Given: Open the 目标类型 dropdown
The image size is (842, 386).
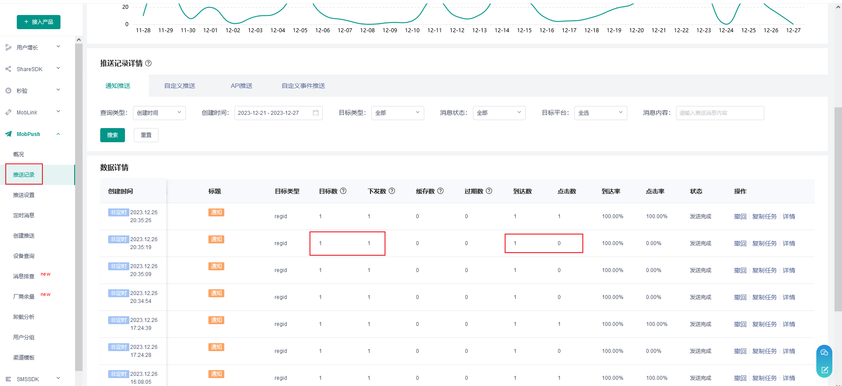Looking at the screenshot, I should click(x=398, y=113).
